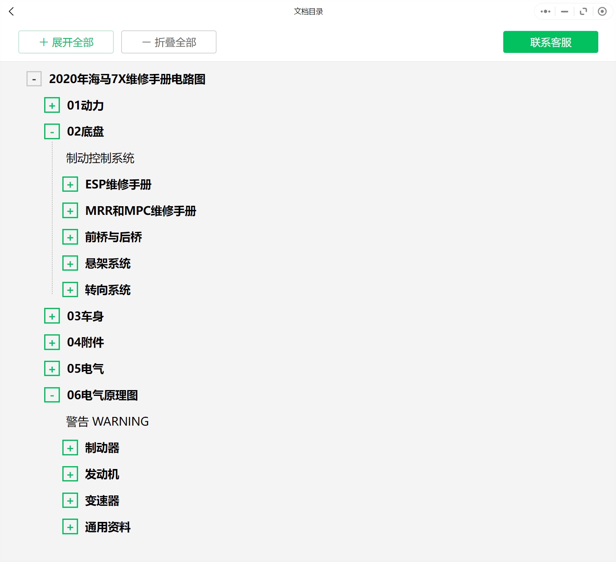Collapse the 06电气原理图 section
The height and width of the screenshot is (562, 616).
point(52,395)
